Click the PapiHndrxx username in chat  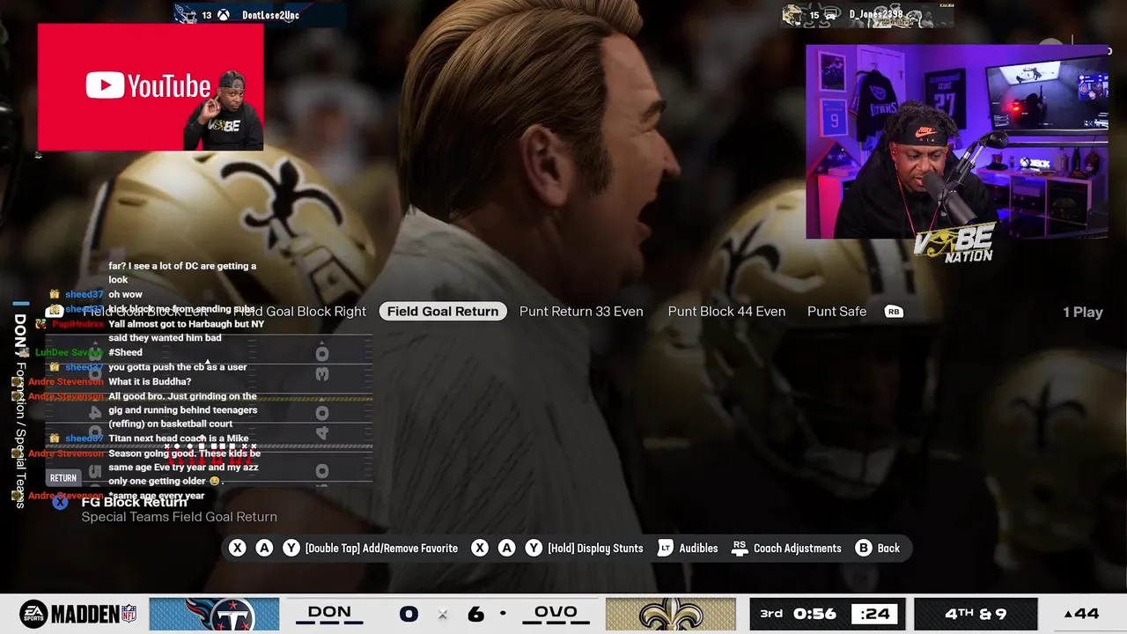point(78,324)
